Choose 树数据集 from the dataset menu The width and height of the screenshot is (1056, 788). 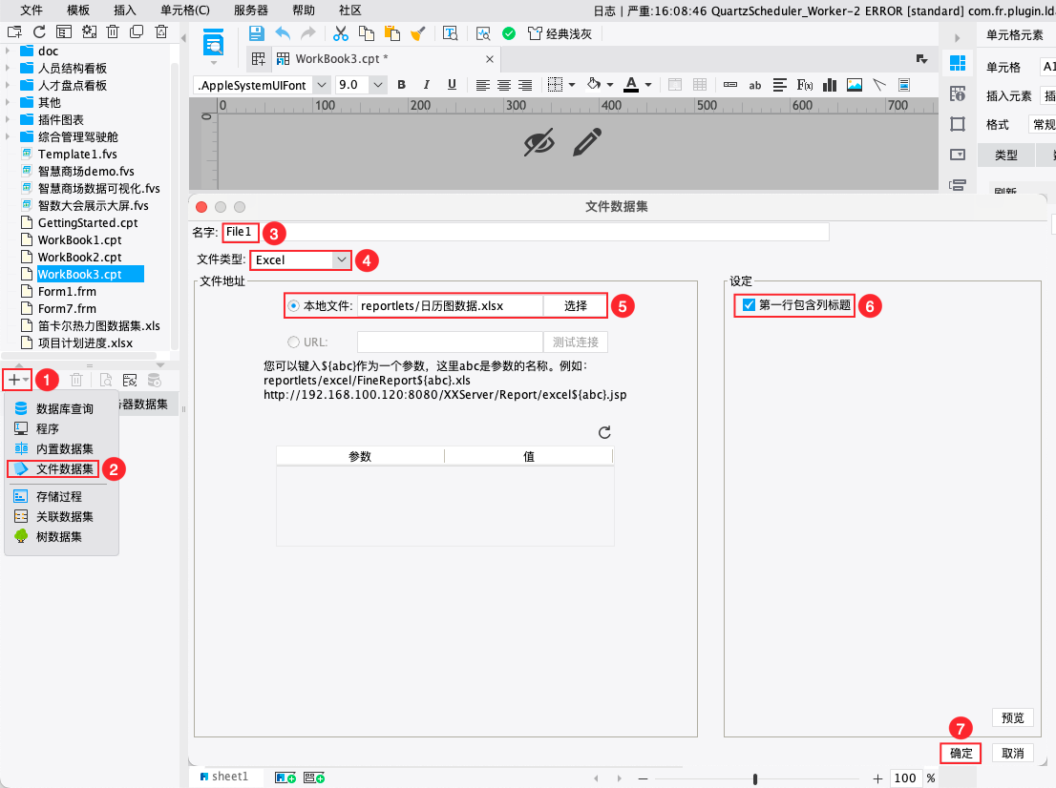61,537
